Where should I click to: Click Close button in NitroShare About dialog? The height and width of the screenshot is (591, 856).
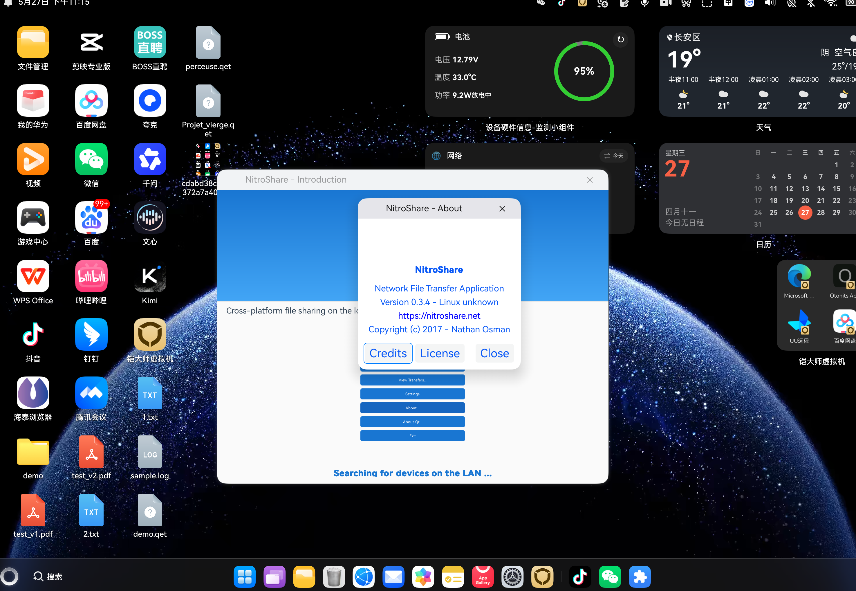click(x=494, y=353)
